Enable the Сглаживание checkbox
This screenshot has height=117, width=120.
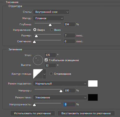(x=51, y=74)
